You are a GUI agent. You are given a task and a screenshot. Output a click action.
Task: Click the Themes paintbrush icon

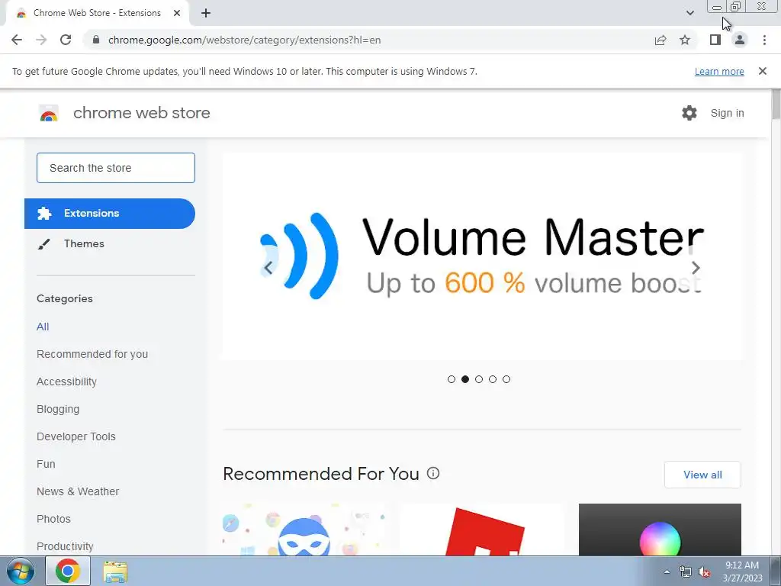[43, 243]
